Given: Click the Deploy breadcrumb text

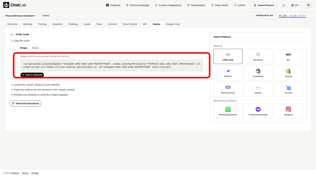Looking at the screenshot, I should point(46,16).
